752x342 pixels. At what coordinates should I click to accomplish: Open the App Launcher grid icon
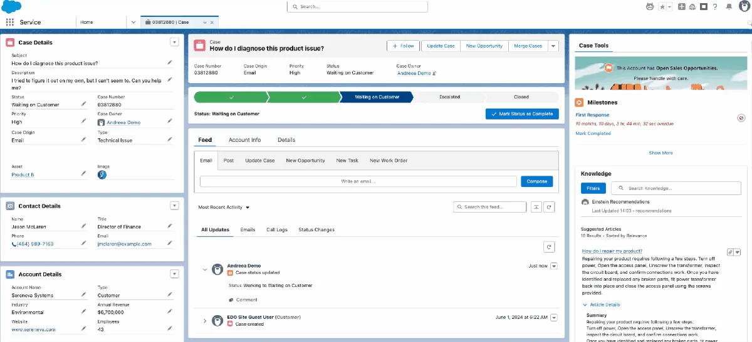point(10,22)
